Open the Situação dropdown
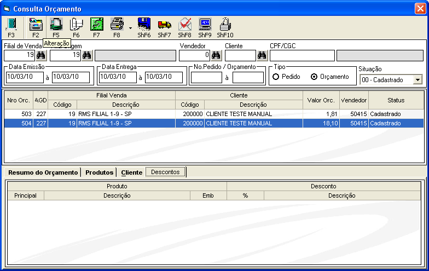 click(418, 80)
